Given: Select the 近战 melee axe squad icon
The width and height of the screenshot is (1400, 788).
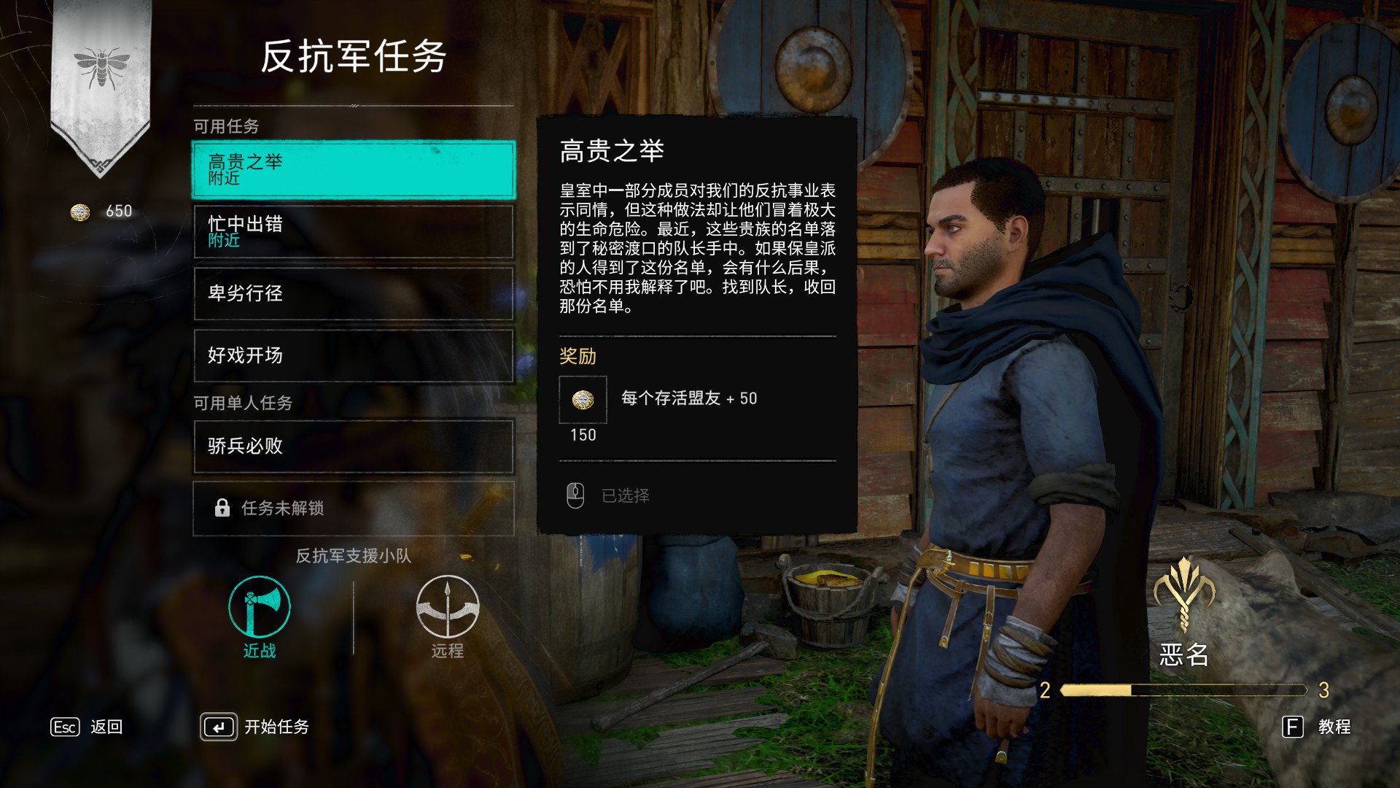Looking at the screenshot, I should [260, 607].
